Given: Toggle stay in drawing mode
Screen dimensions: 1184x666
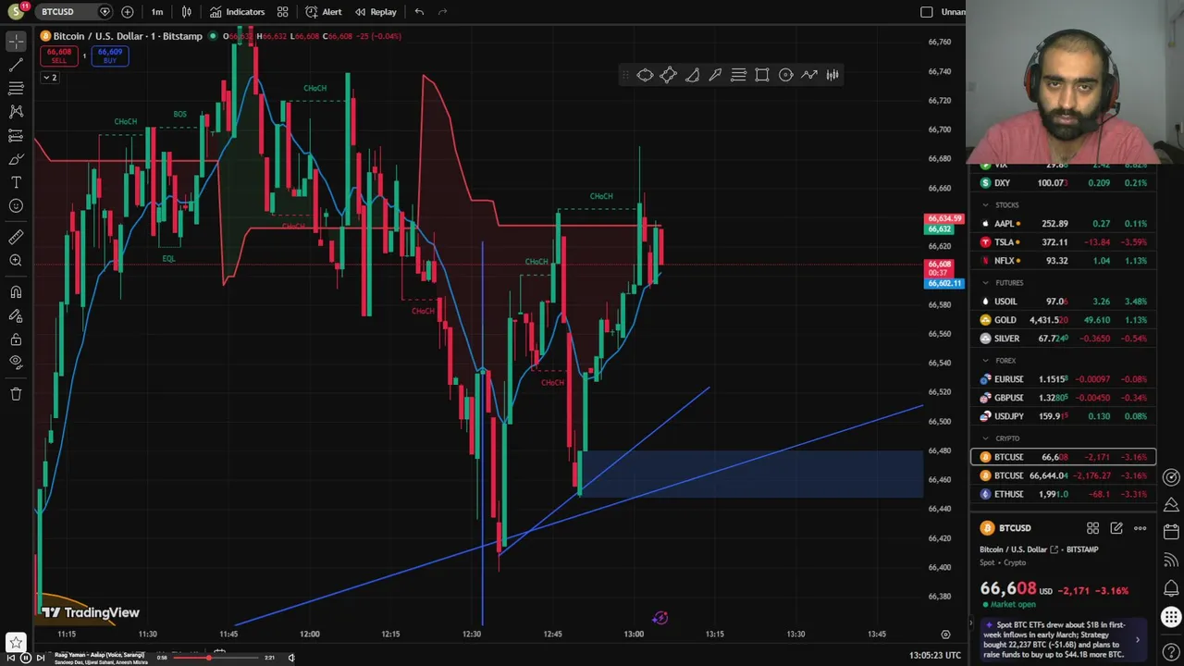Looking at the screenshot, I should 16,315.
